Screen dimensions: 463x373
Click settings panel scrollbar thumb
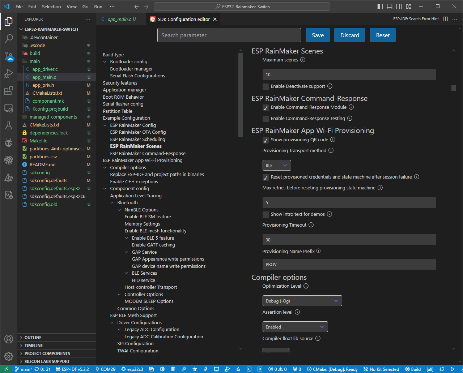pyautogui.click(x=454, y=88)
